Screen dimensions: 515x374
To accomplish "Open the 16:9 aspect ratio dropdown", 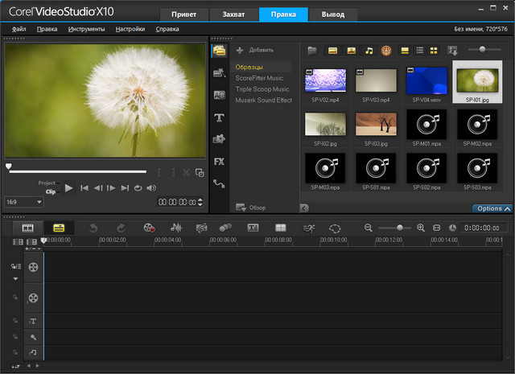I will [24, 202].
